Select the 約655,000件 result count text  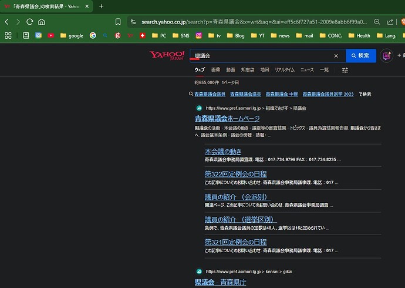207,82
